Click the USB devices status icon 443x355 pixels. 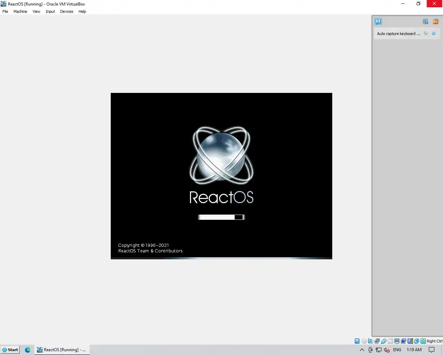tap(384, 341)
